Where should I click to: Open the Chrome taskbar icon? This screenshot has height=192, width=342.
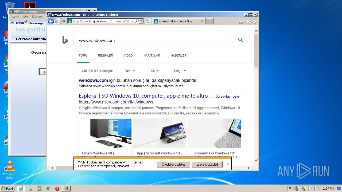[x=48, y=189]
